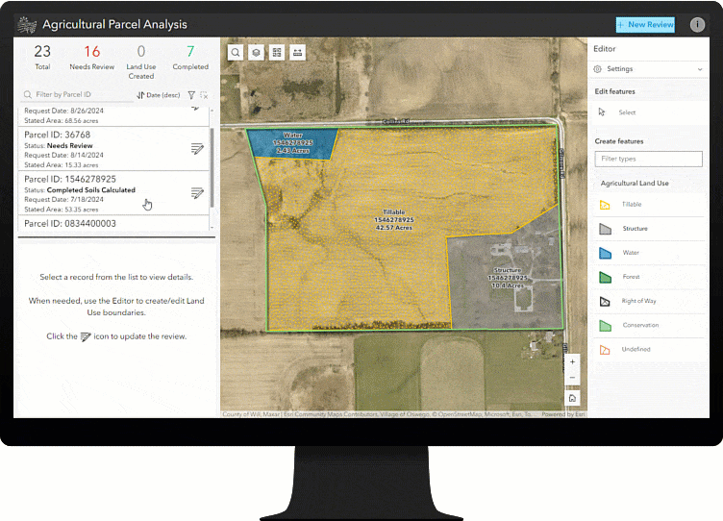The width and height of the screenshot is (723, 521).
Task: Click Stated Area 68.56 acres text
Action: tap(62, 121)
